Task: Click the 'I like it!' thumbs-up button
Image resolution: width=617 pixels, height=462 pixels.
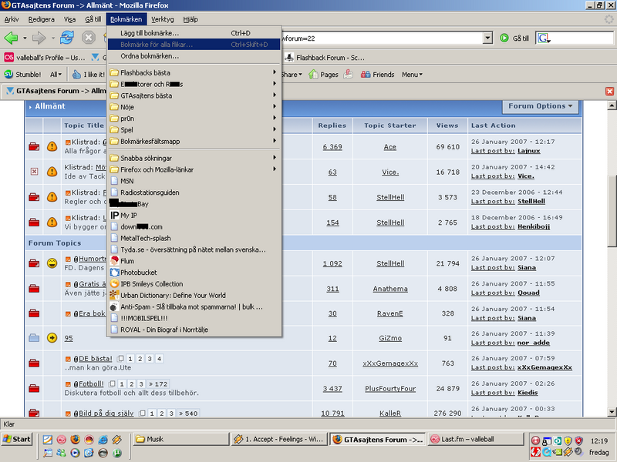Action: (x=89, y=75)
